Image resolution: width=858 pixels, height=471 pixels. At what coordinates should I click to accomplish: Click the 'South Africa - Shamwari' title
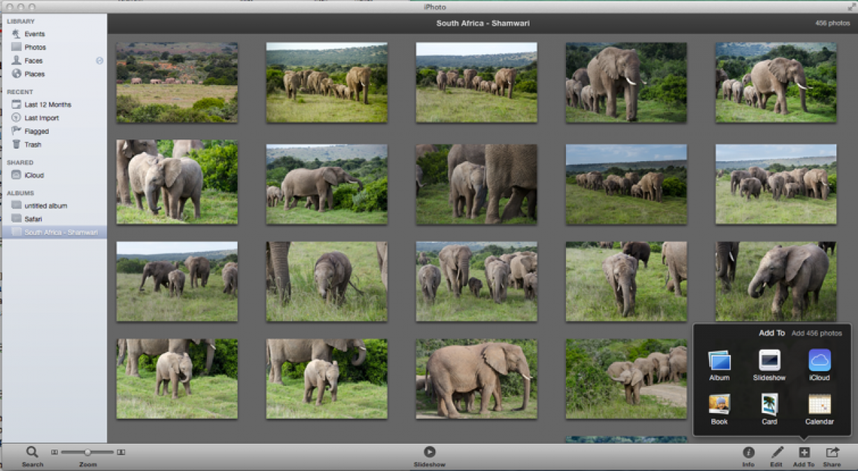483,23
